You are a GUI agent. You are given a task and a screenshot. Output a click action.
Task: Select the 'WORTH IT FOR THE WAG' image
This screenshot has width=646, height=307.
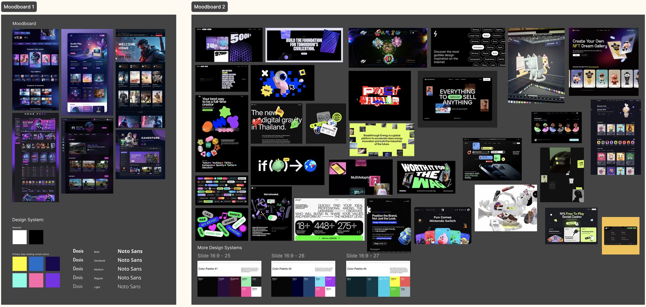click(426, 177)
